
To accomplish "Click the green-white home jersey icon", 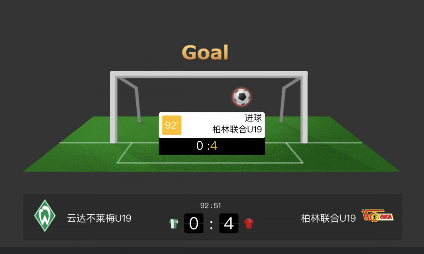I will point(174,223).
